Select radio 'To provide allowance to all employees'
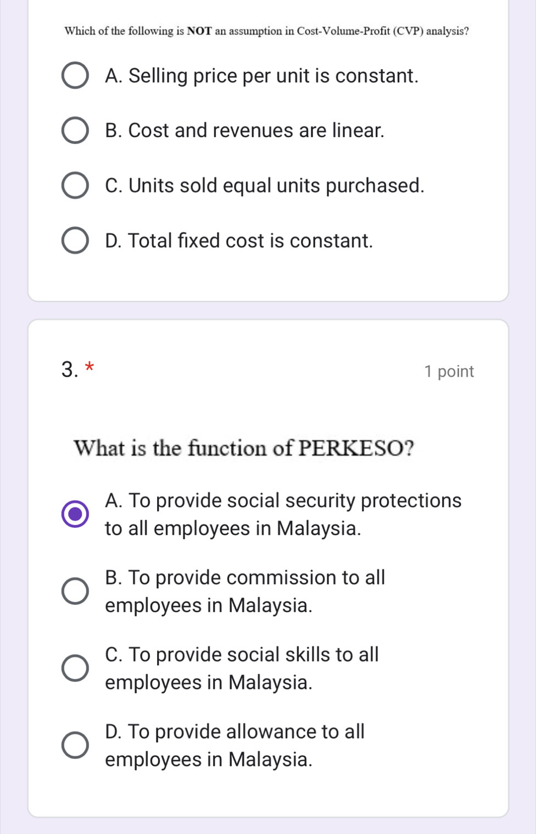This screenshot has height=834, width=536. tap(75, 745)
